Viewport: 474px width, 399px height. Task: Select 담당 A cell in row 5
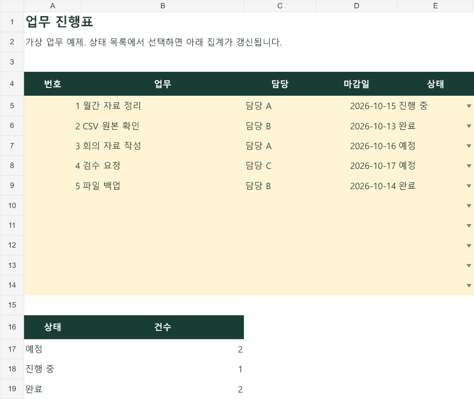(x=280, y=106)
